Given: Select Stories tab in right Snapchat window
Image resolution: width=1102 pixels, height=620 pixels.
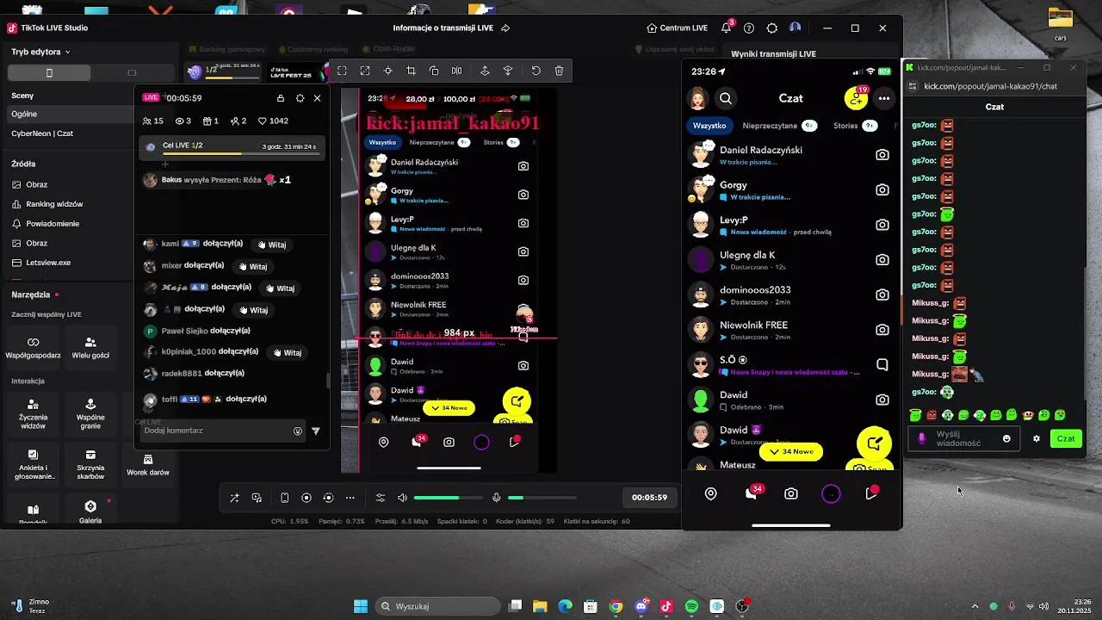Looking at the screenshot, I should (x=855, y=126).
